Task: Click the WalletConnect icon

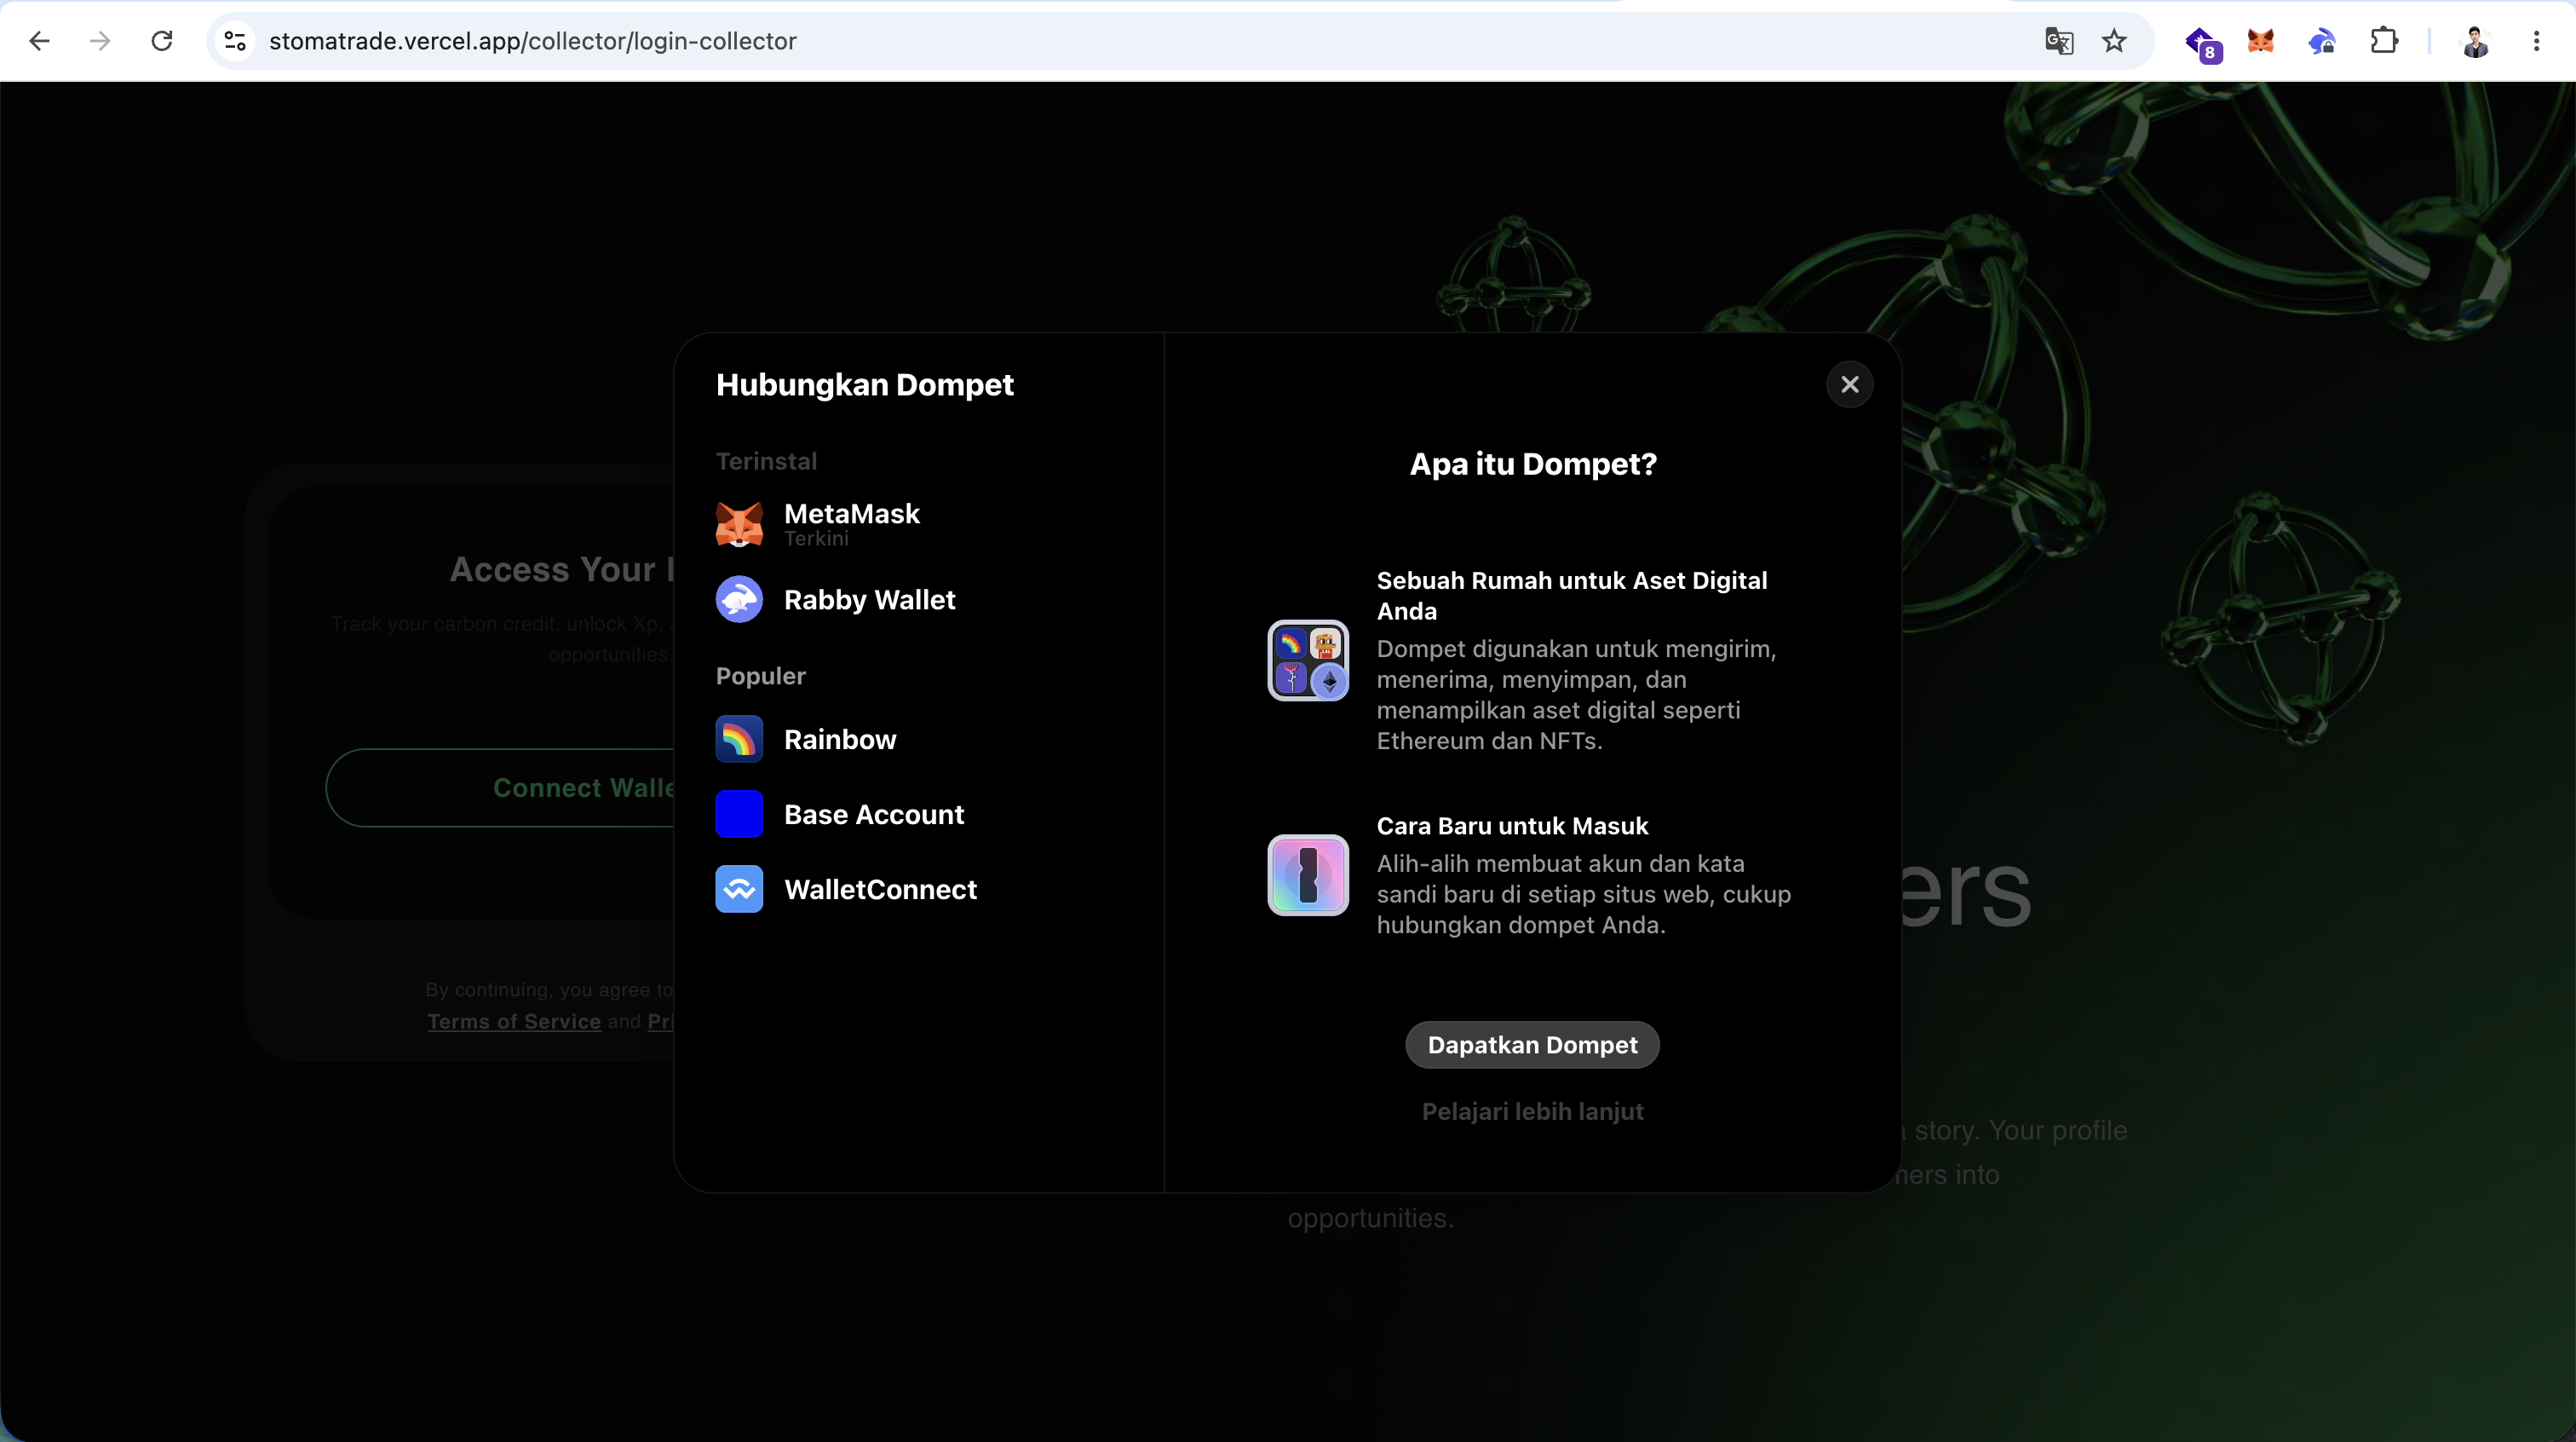Action: tap(739, 890)
